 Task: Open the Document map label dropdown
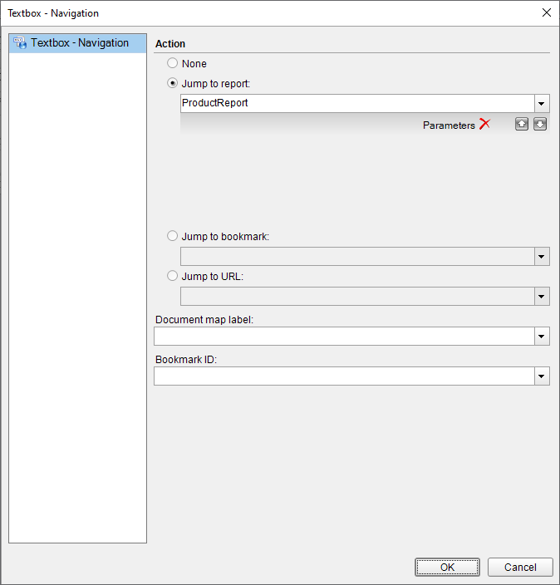(542, 337)
